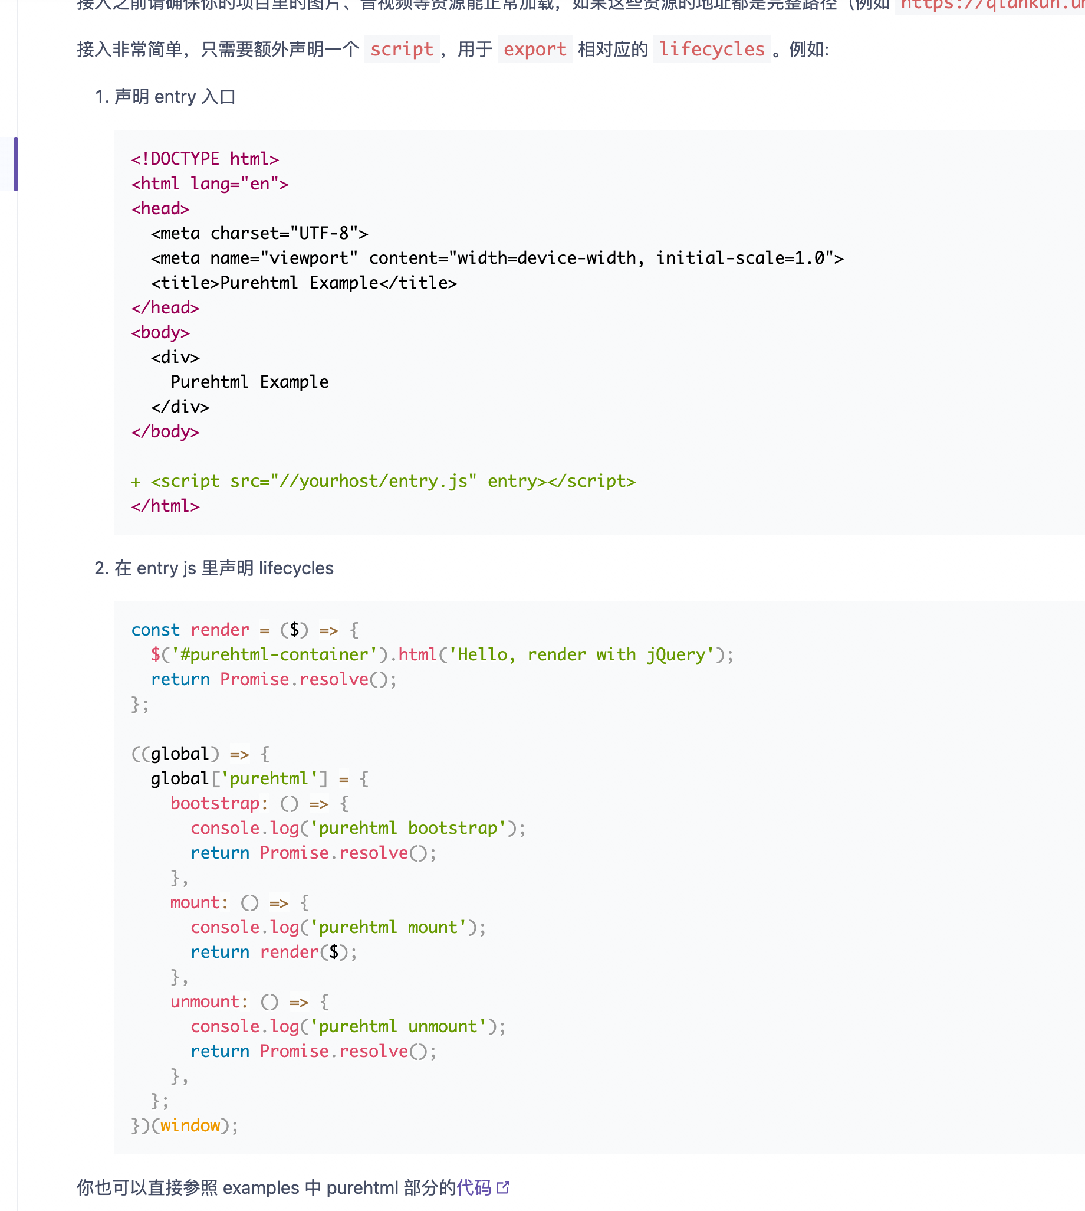Click the 'mount: () => {' line
Image resolution: width=1085 pixels, height=1211 pixels.
click(239, 902)
